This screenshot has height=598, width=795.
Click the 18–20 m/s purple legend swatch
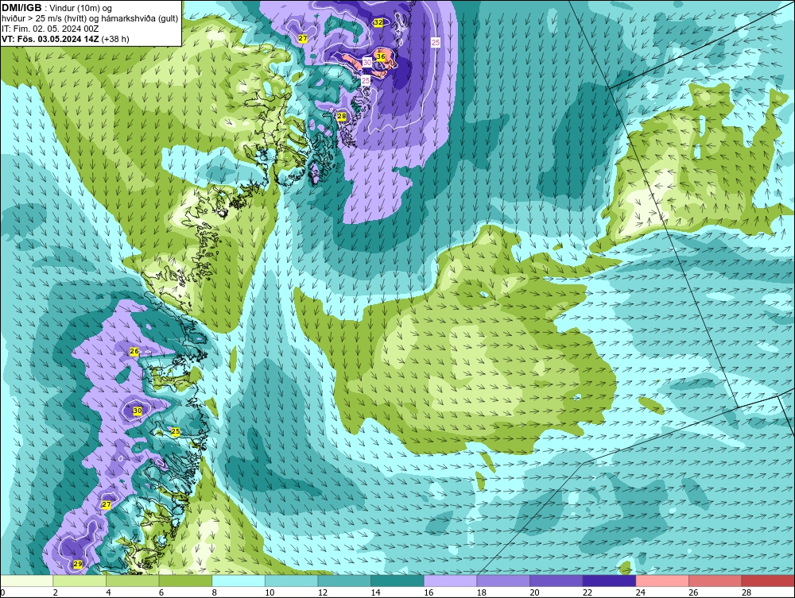pos(503,581)
